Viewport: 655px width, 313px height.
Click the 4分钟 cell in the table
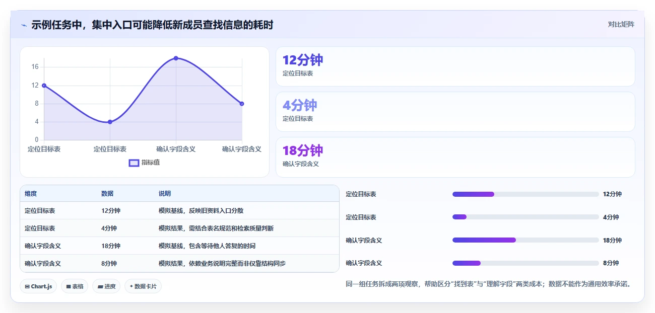coord(109,228)
